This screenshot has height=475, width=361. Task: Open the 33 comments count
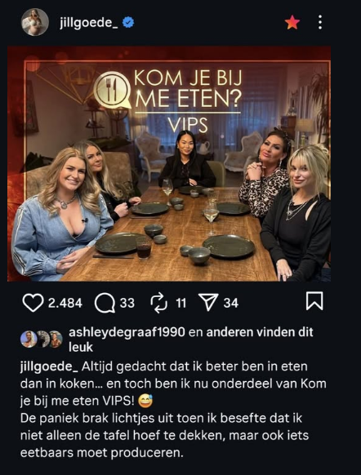[127, 303]
